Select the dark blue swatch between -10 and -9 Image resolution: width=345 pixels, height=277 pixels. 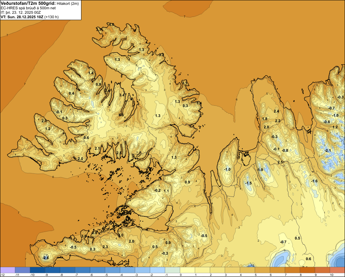pos(37,270)
